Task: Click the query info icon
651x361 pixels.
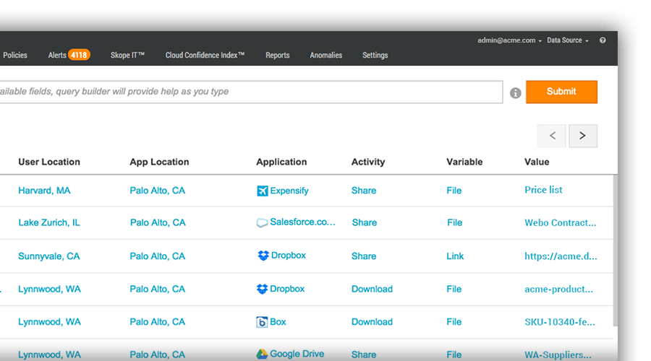Action: (x=516, y=93)
